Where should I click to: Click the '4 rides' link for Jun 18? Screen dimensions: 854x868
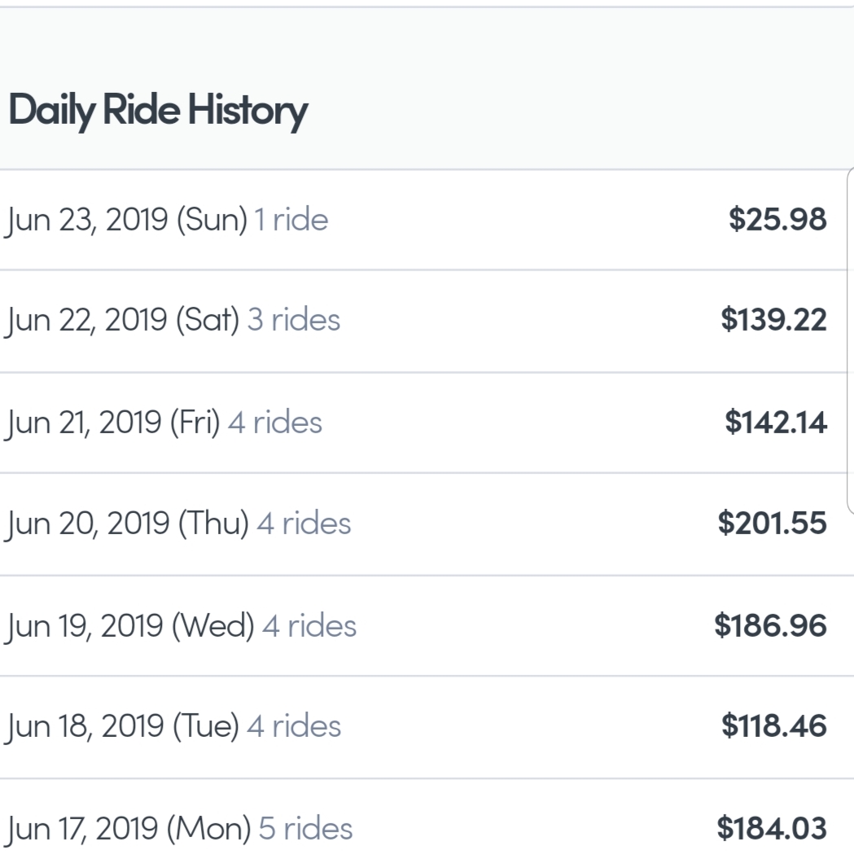point(293,726)
